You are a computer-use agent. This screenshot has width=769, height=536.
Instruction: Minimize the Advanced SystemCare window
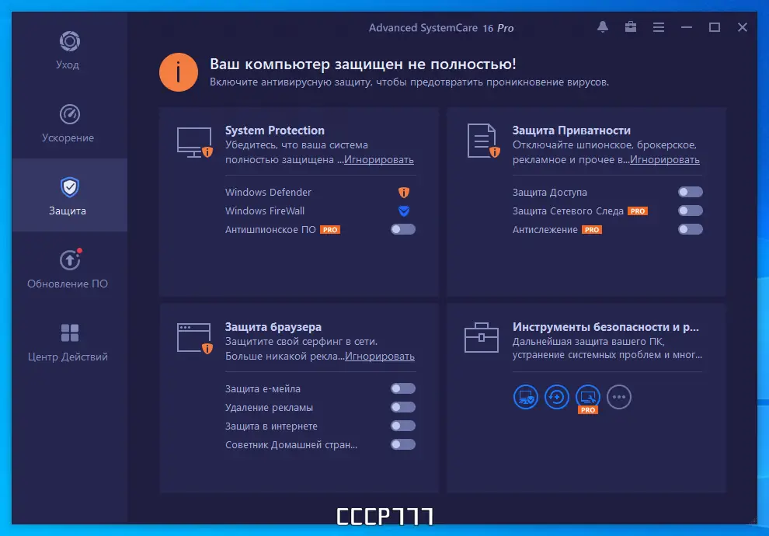click(x=687, y=27)
